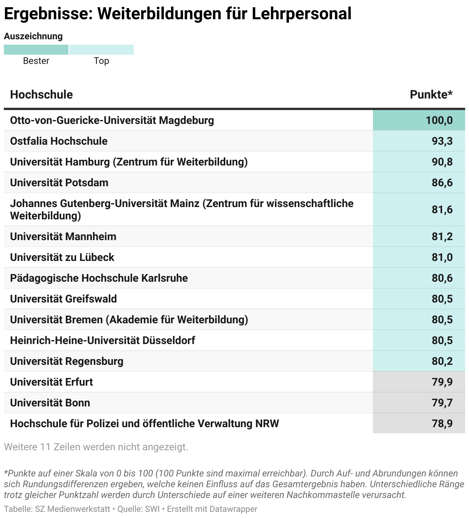Click Universität Hamburg Zentrum für Weiterbildung entry
This screenshot has width=469, height=518.
click(x=129, y=162)
